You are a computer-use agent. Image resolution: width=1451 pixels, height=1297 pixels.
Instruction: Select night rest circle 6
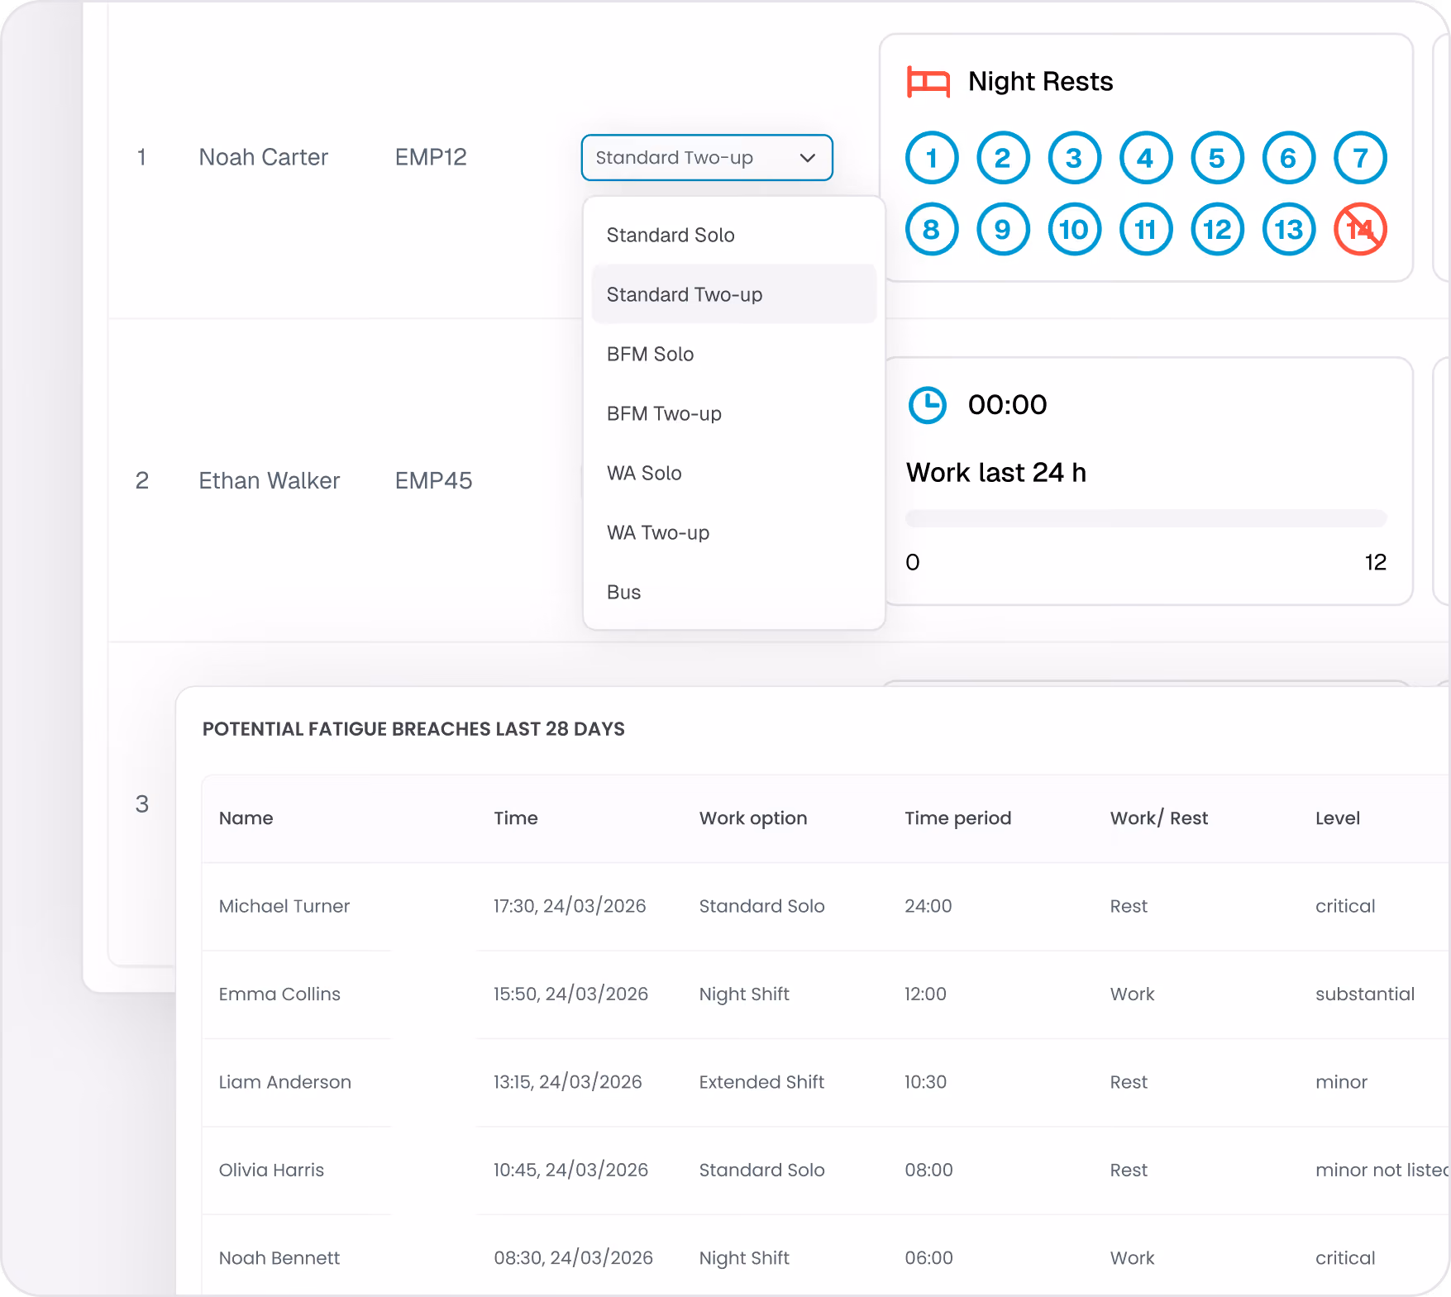[x=1288, y=158]
